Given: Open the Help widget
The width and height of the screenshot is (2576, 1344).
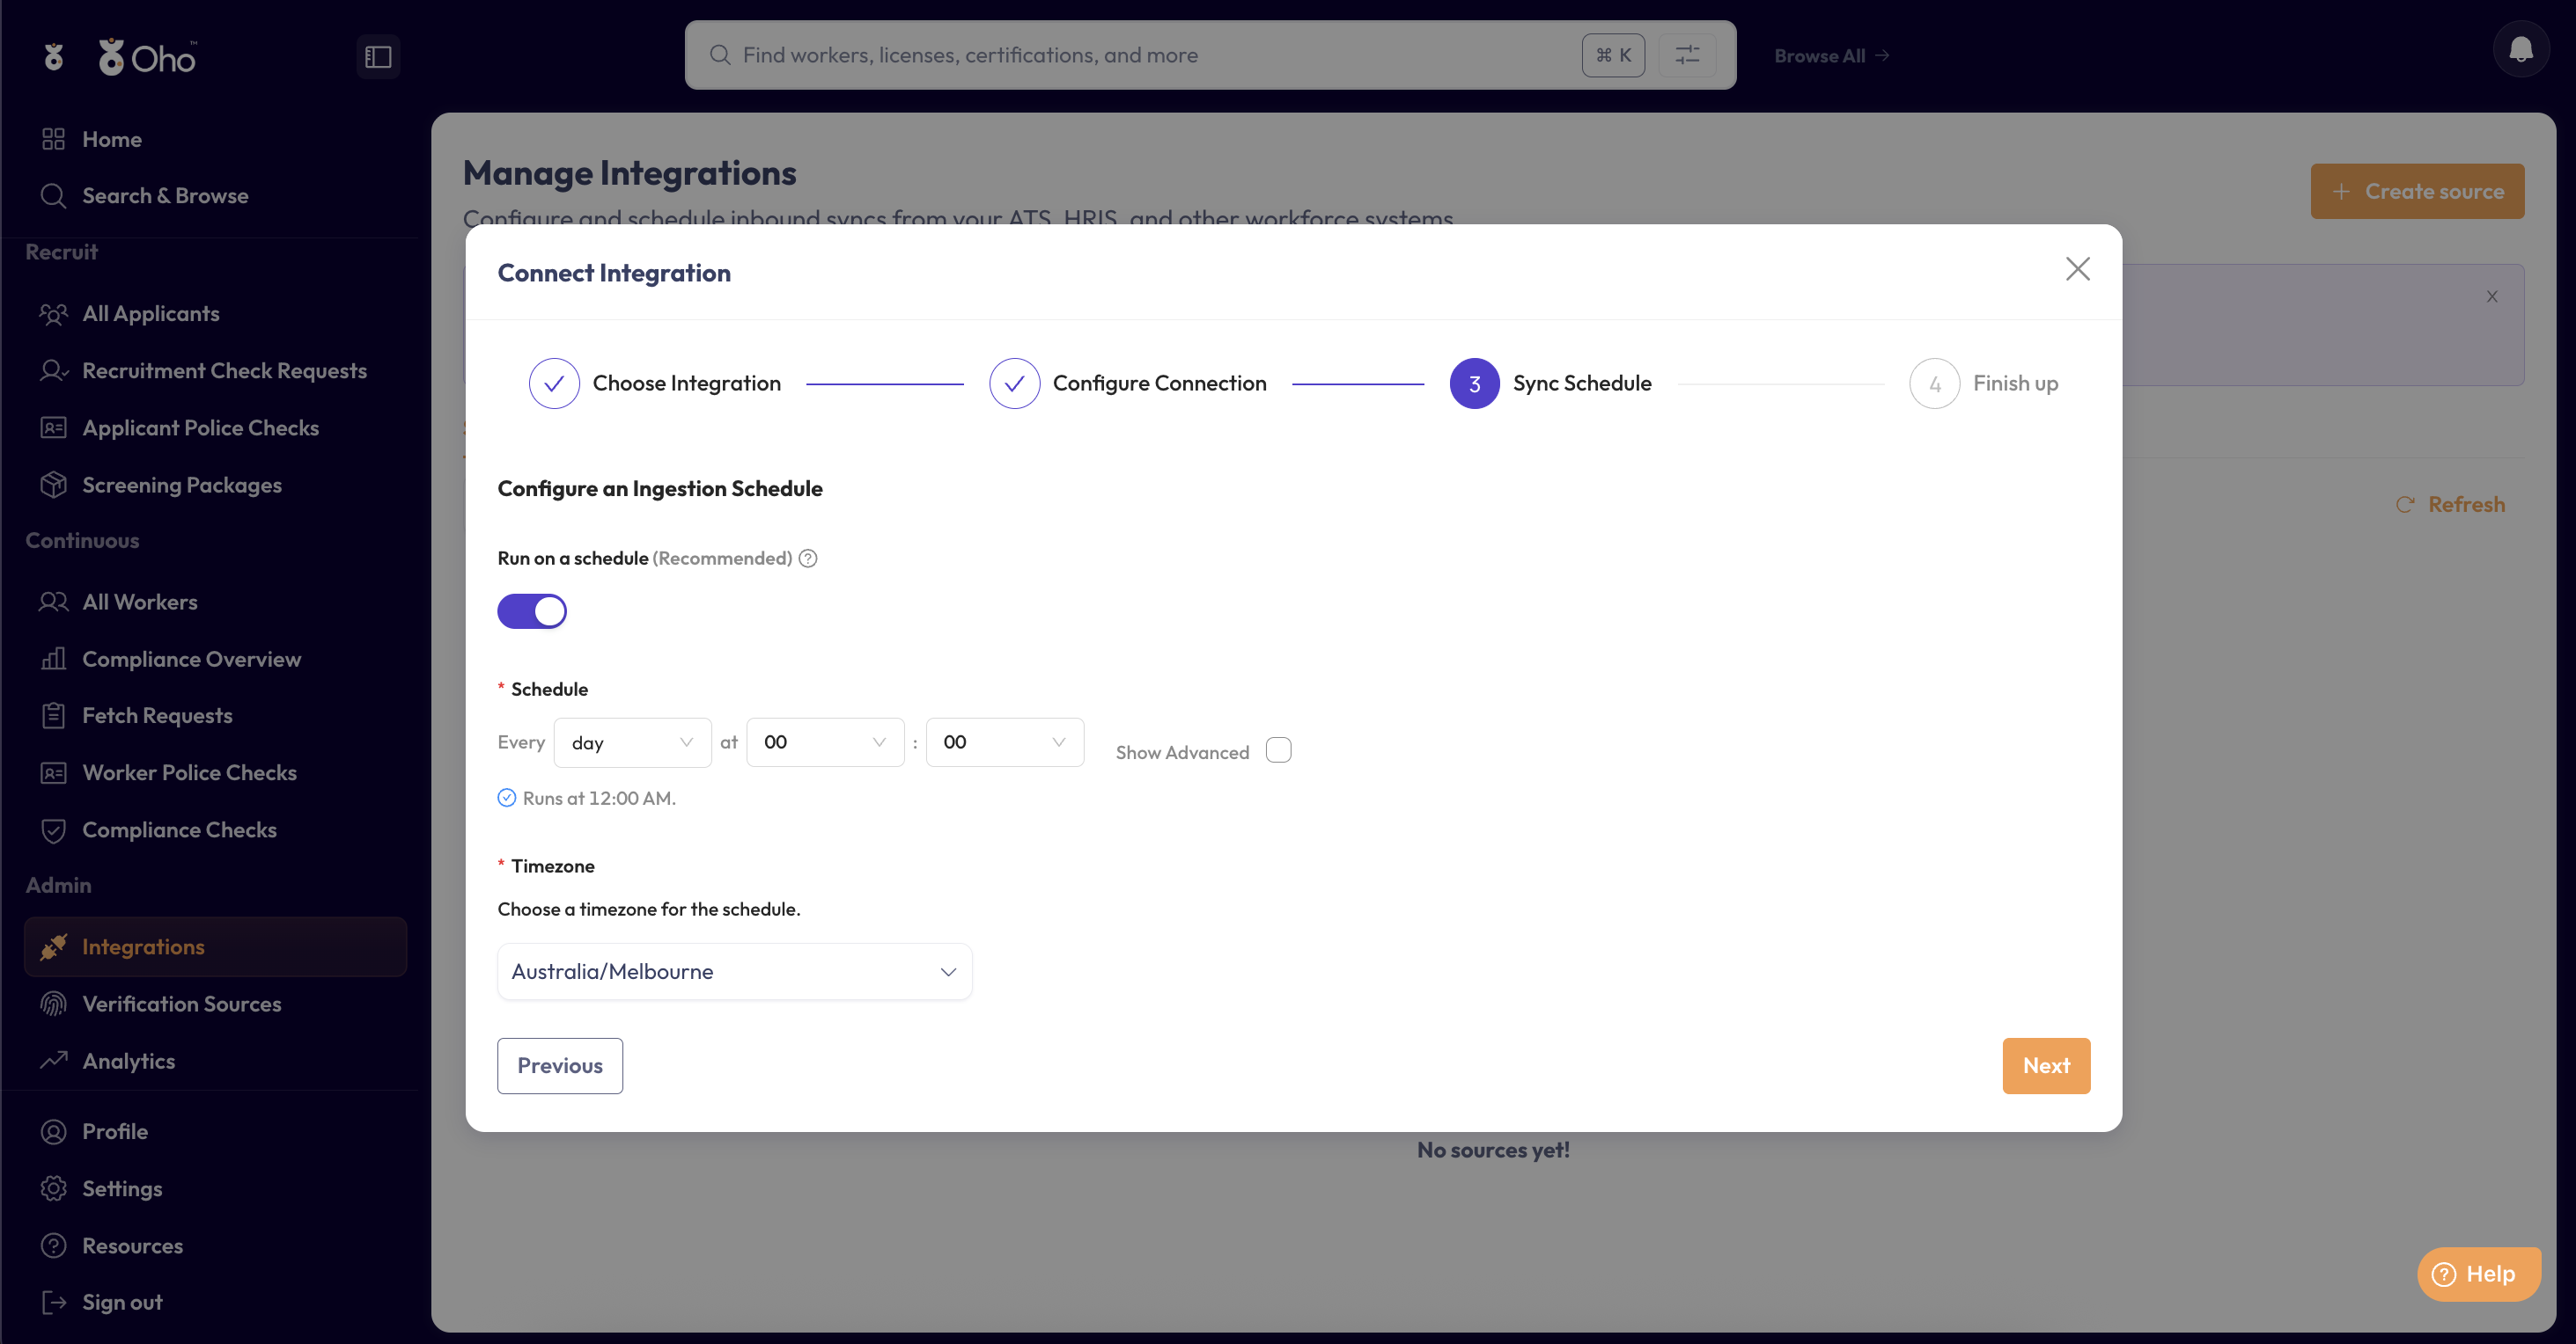Looking at the screenshot, I should 2478,1274.
